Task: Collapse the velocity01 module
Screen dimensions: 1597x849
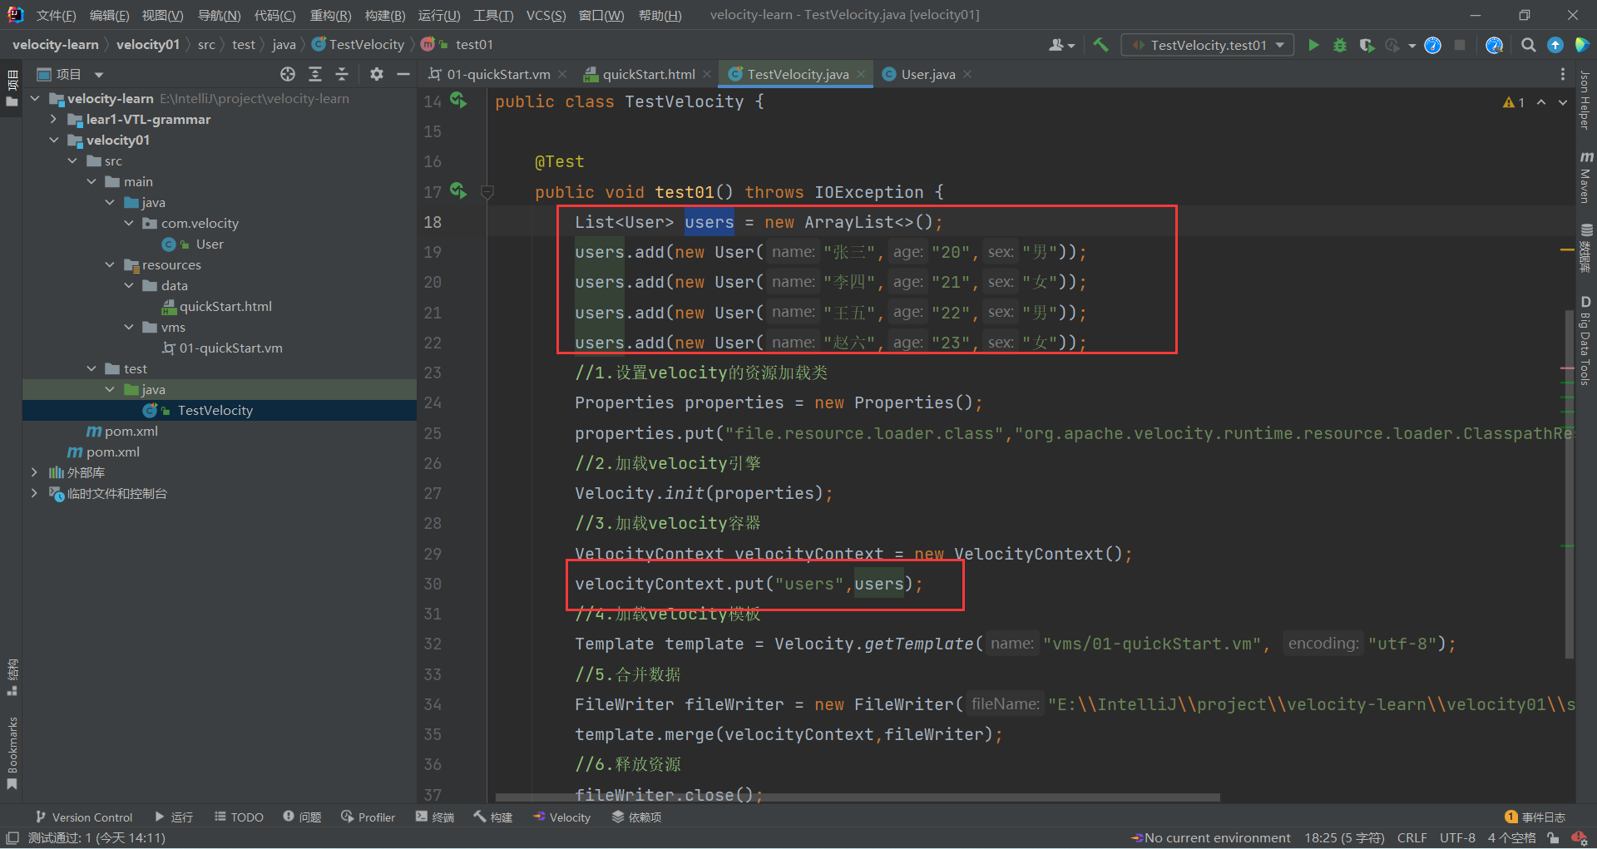Action: 54,140
